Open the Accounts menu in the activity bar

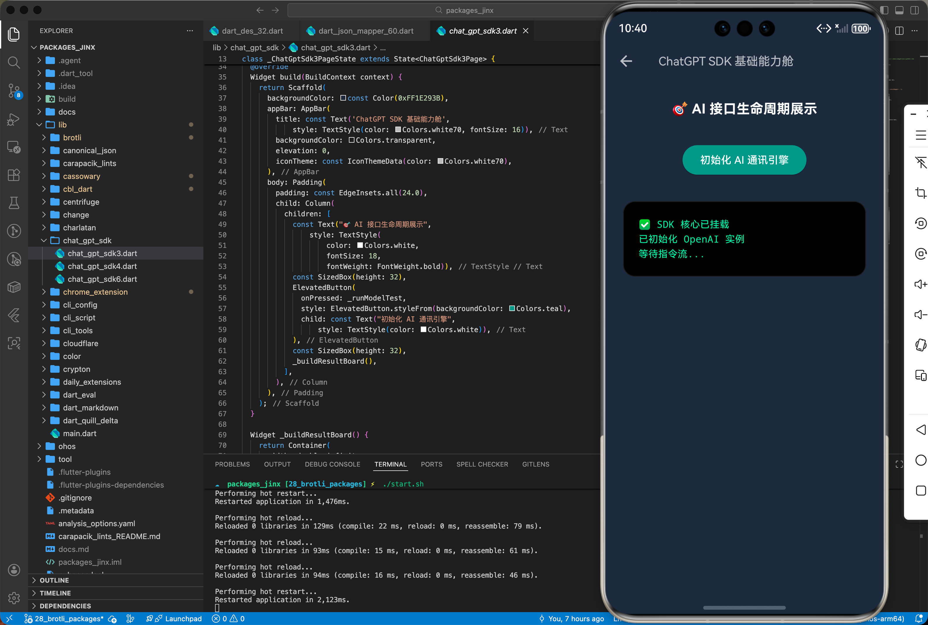click(14, 570)
